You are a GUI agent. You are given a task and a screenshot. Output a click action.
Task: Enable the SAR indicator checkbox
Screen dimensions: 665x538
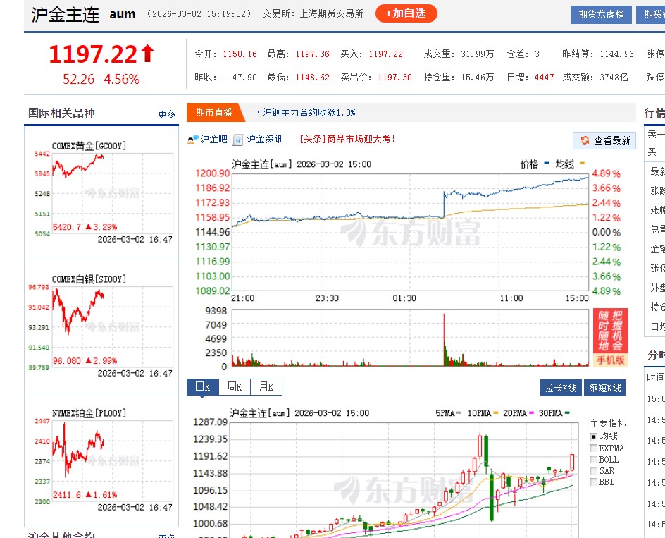[x=594, y=471]
